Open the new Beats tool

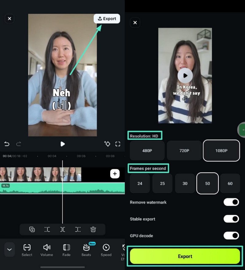pos(86,249)
